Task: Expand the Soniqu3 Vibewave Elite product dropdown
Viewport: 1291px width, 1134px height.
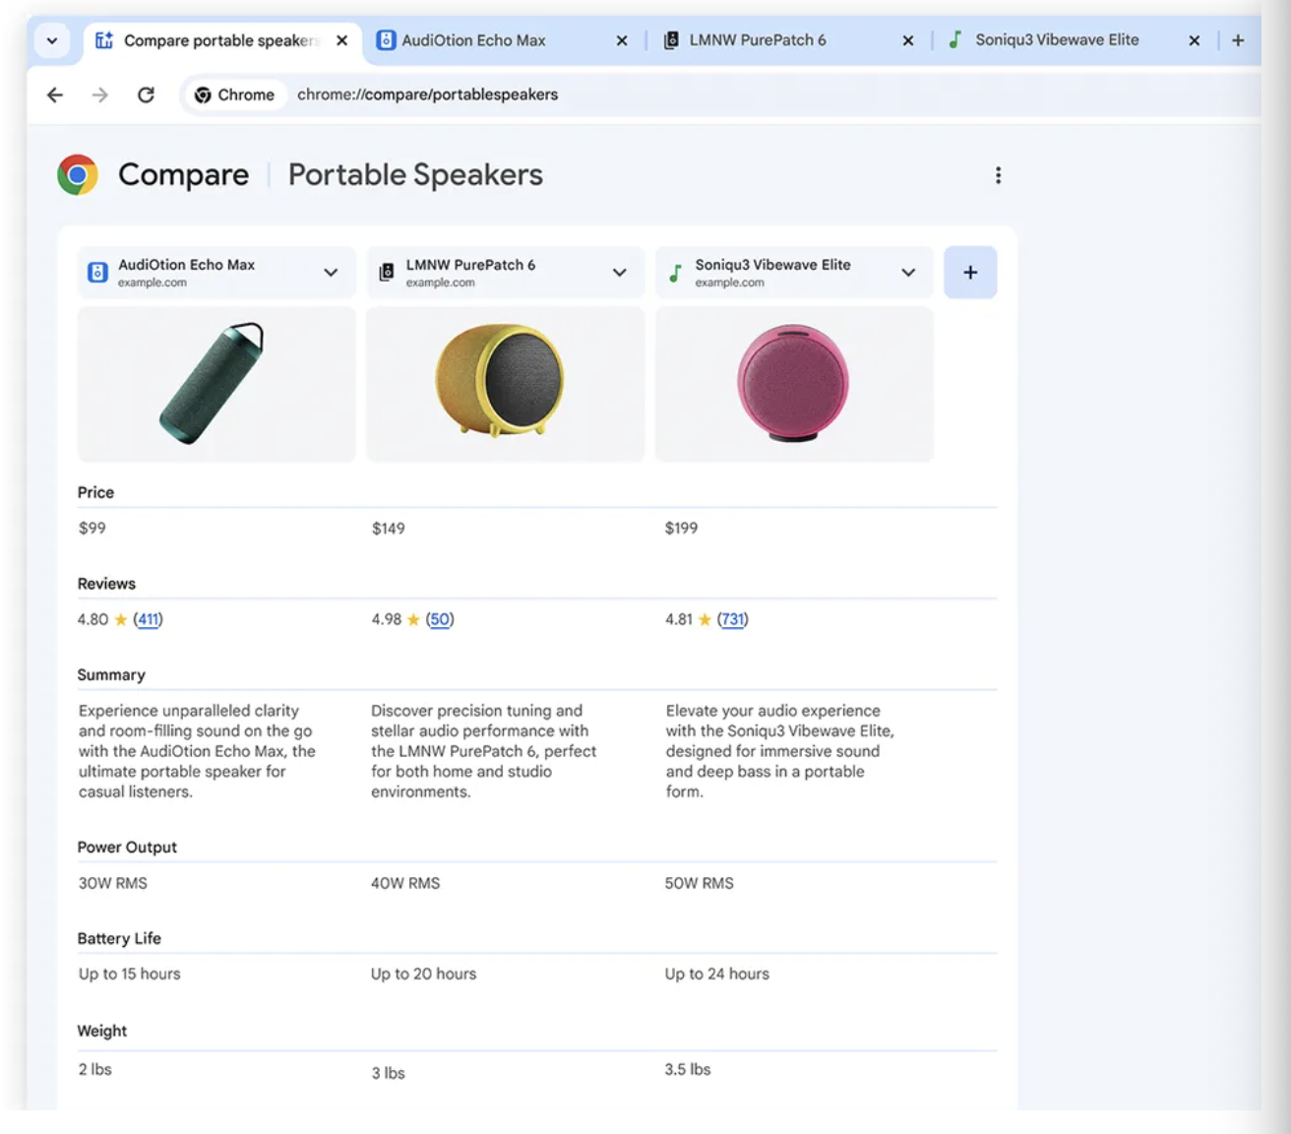Action: pos(907,273)
